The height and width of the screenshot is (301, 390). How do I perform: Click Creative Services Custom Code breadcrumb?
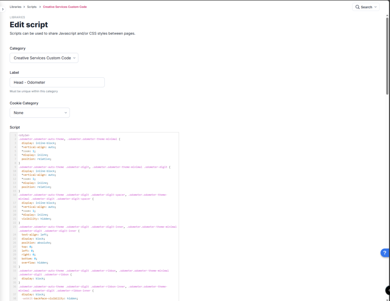click(x=65, y=7)
